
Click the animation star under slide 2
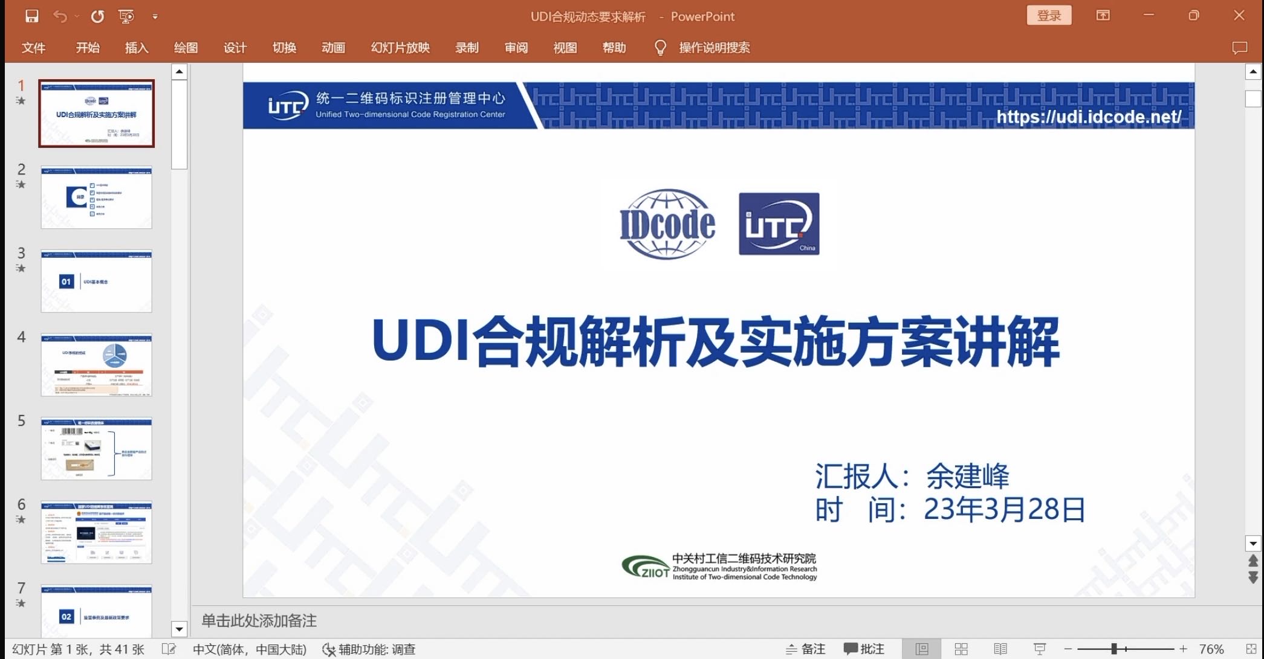pos(21,185)
